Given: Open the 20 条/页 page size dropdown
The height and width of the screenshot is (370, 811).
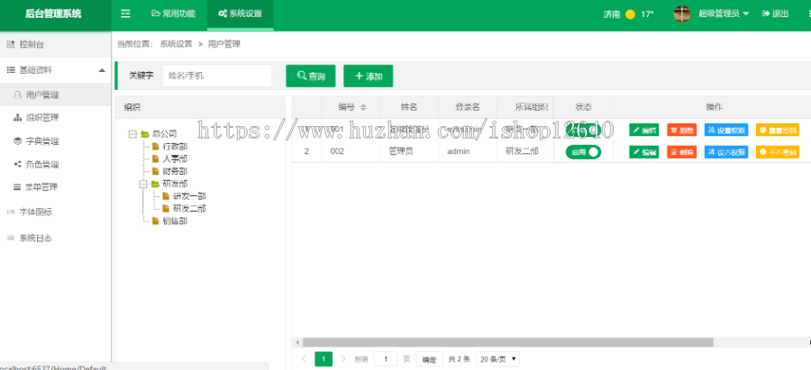Looking at the screenshot, I should [497, 358].
